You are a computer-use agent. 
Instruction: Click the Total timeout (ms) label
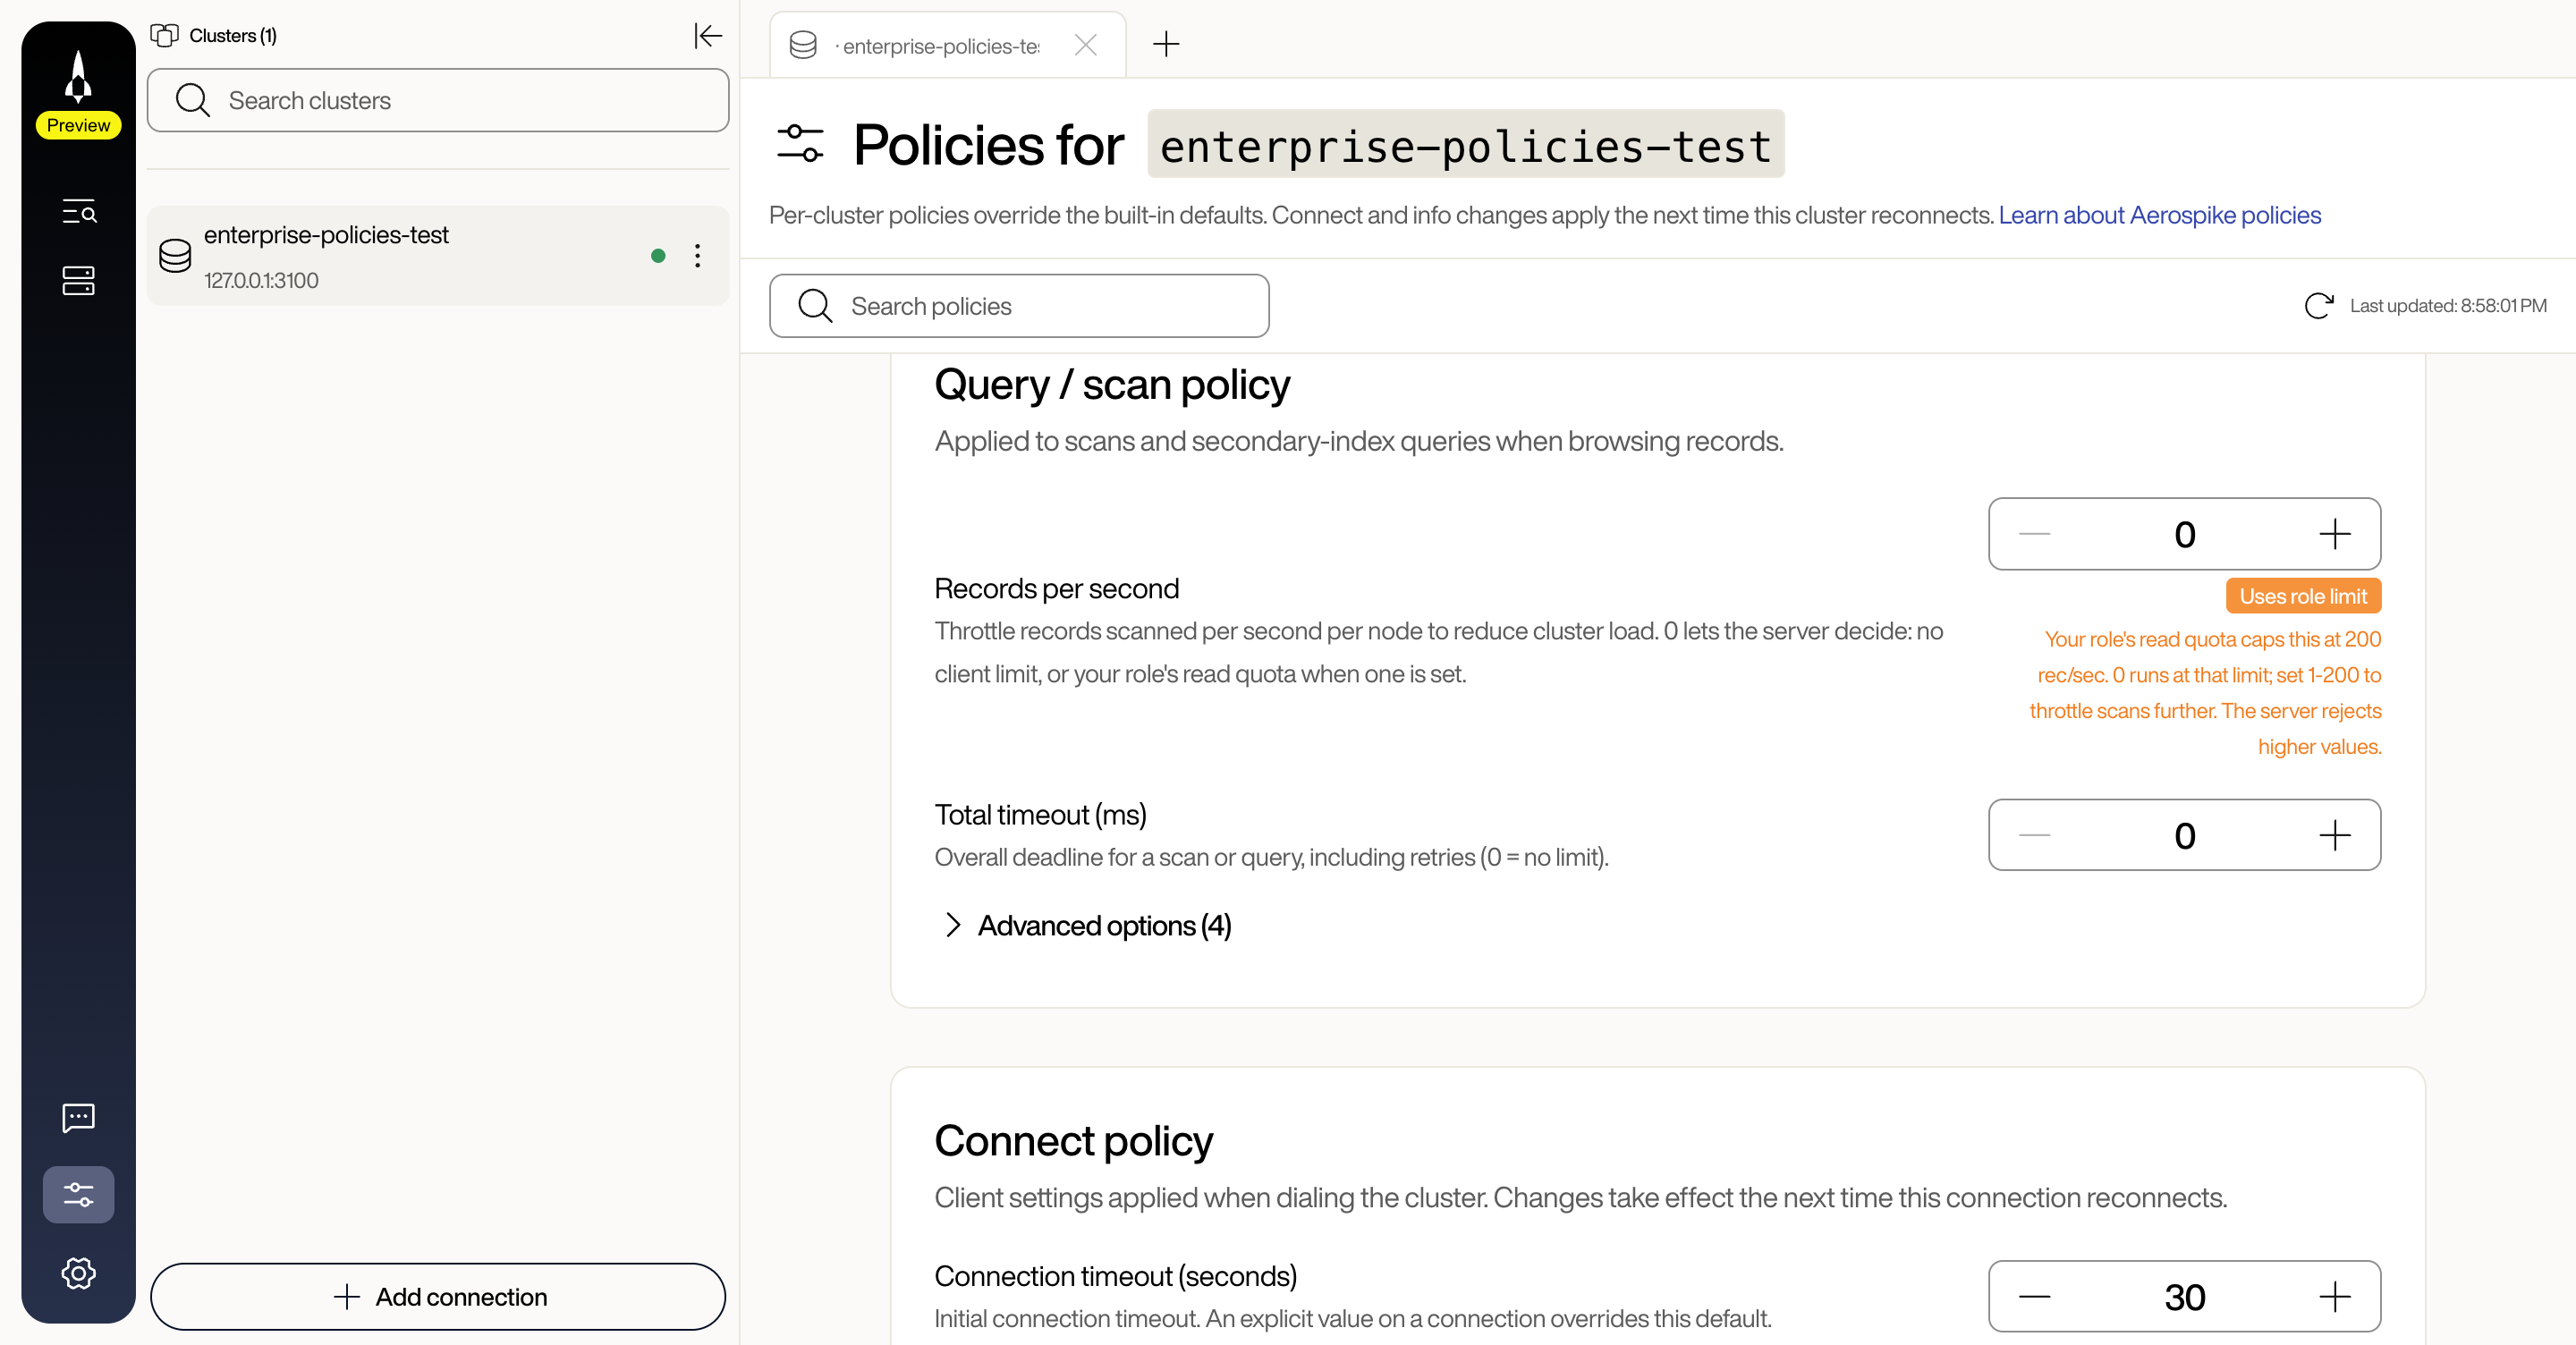[x=1041, y=815]
